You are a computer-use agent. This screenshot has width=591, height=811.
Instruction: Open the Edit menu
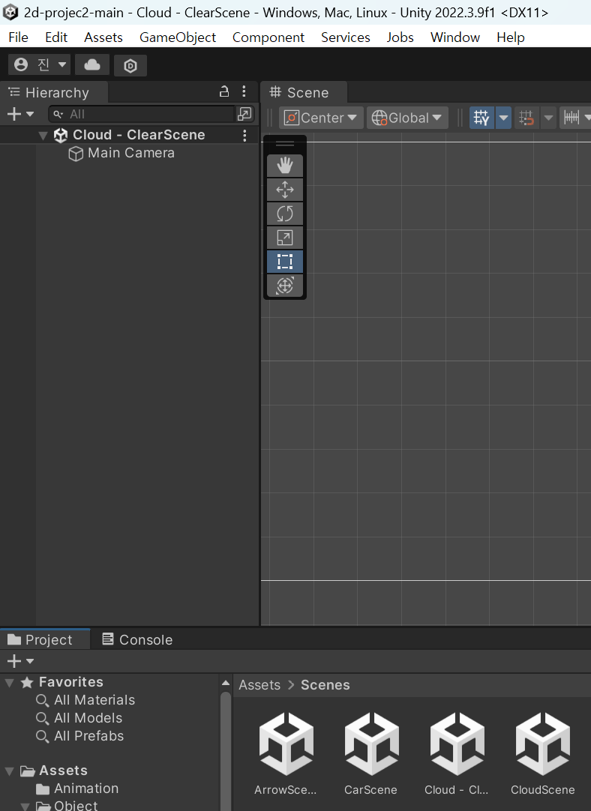(56, 37)
